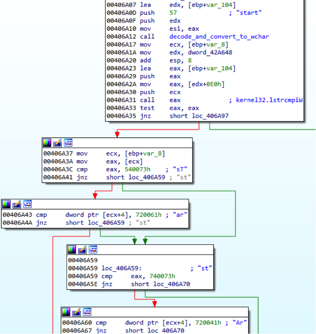Click group nodes icon on 00406A60 block
The width and height of the screenshot is (316, 334).
(x=87, y=312)
